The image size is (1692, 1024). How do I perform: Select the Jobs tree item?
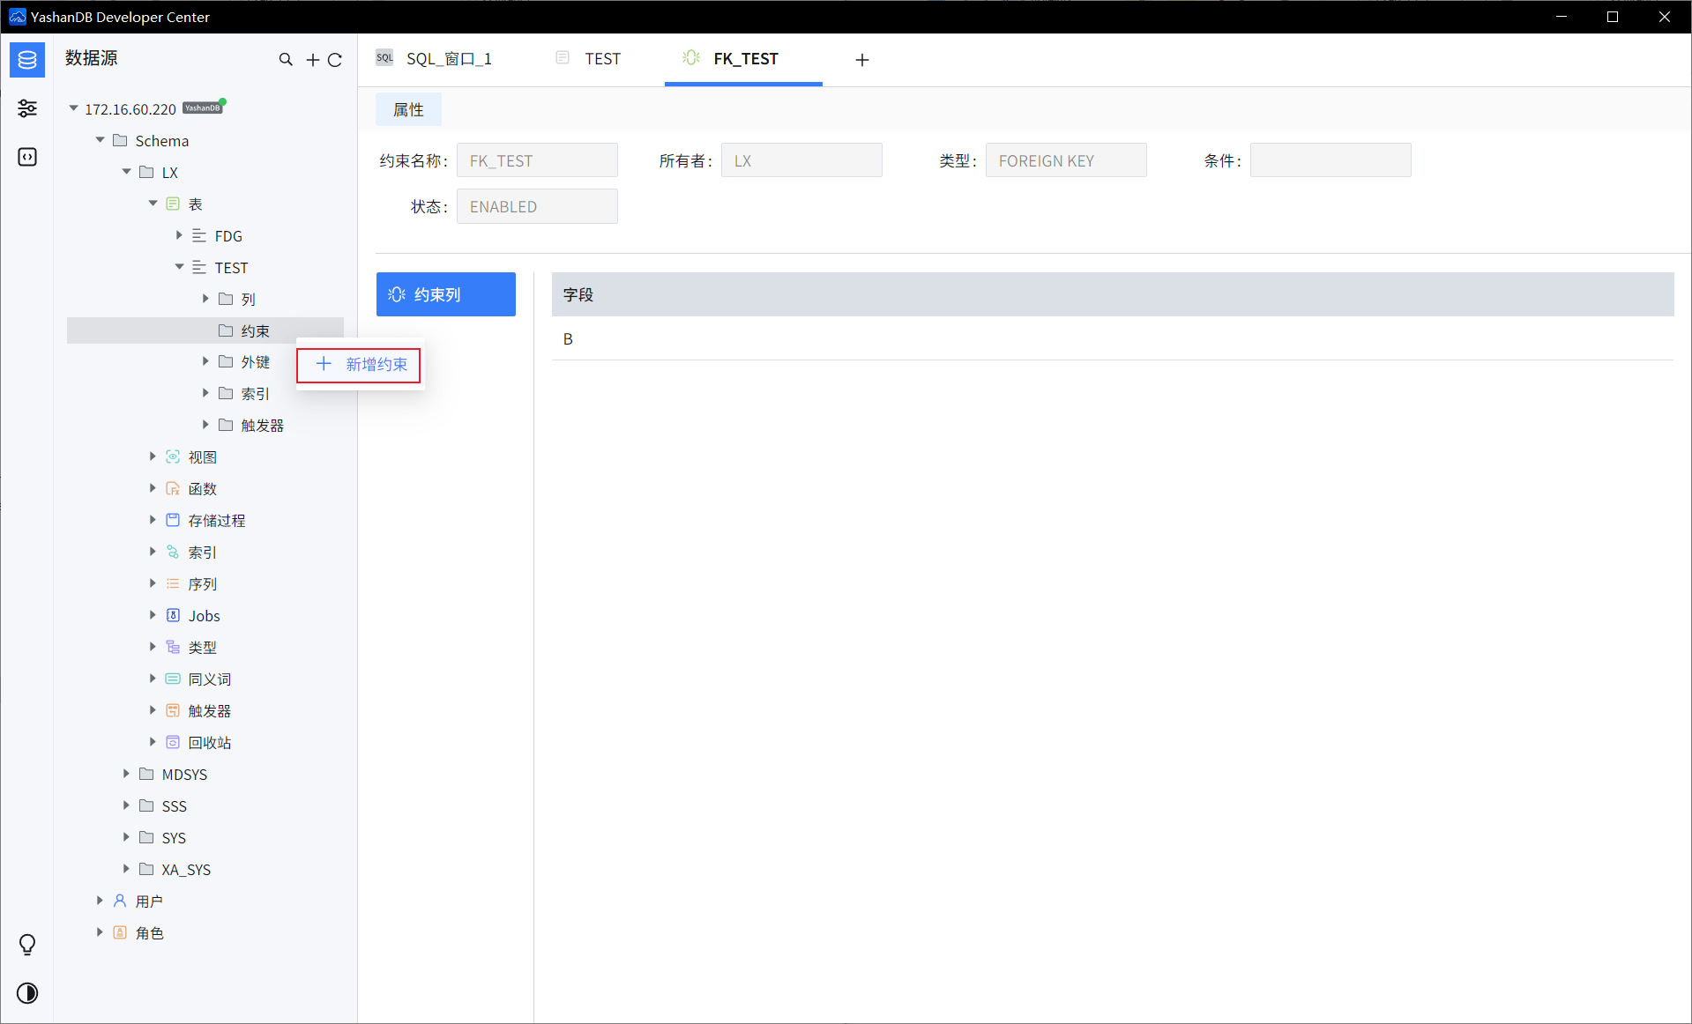pyautogui.click(x=204, y=615)
